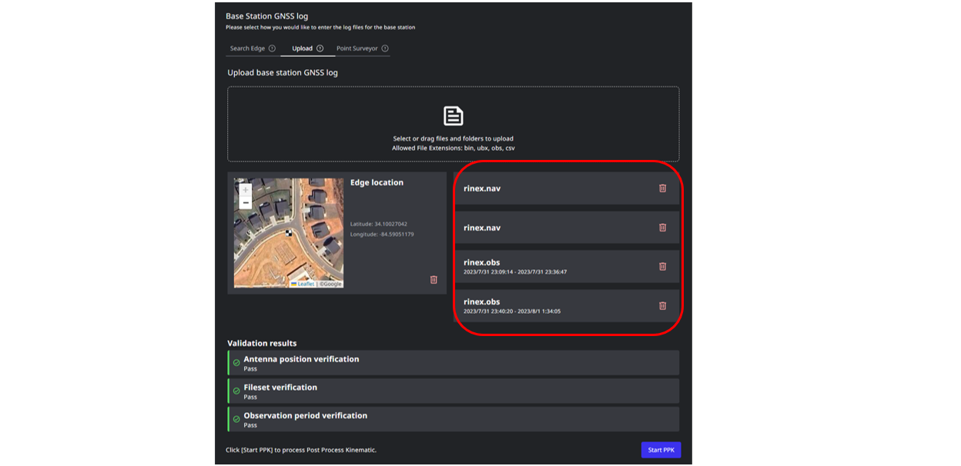Delete the Edge location entry
Viewport: 961px width, 466px height.
tap(434, 280)
